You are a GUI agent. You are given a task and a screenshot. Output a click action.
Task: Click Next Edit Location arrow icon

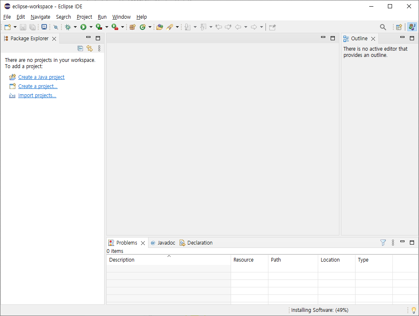click(228, 27)
